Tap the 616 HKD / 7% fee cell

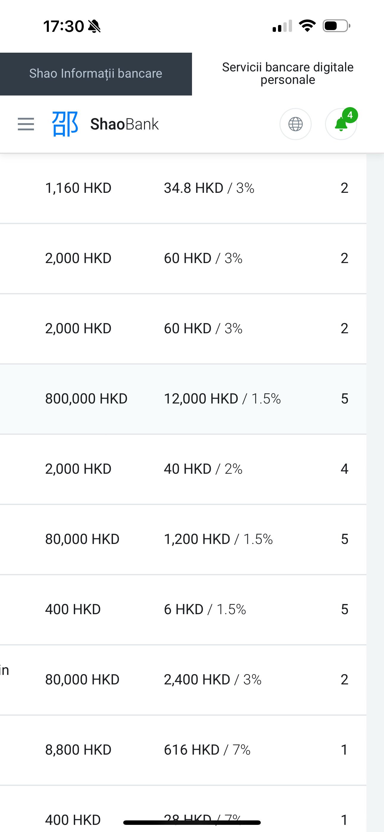[x=207, y=750]
